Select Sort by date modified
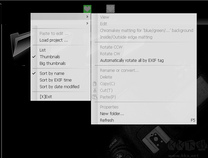Image resolution: width=208 pixels, height=158 pixels. [x=59, y=86]
